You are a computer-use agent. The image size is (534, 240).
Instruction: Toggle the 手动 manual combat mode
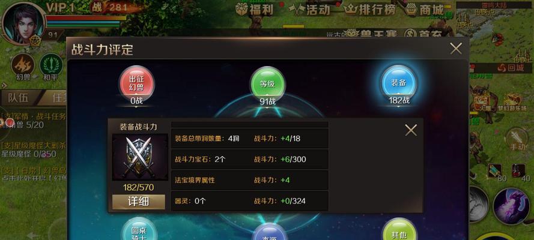(x=517, y=139)
